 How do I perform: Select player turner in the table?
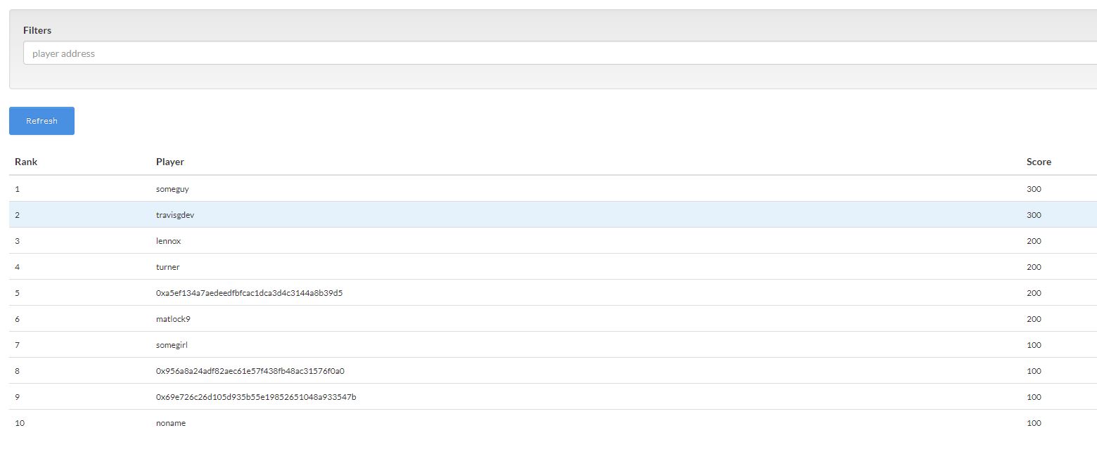coord(168,267)
